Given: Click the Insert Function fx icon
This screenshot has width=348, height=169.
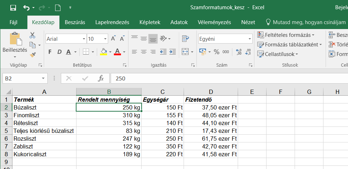Looking at the screenshot, I should tap(101, 78).
